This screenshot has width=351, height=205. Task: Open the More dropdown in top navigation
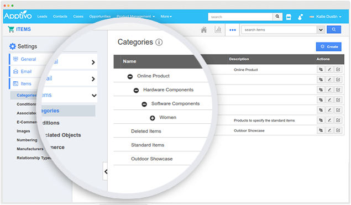click(x=166, y=17)
